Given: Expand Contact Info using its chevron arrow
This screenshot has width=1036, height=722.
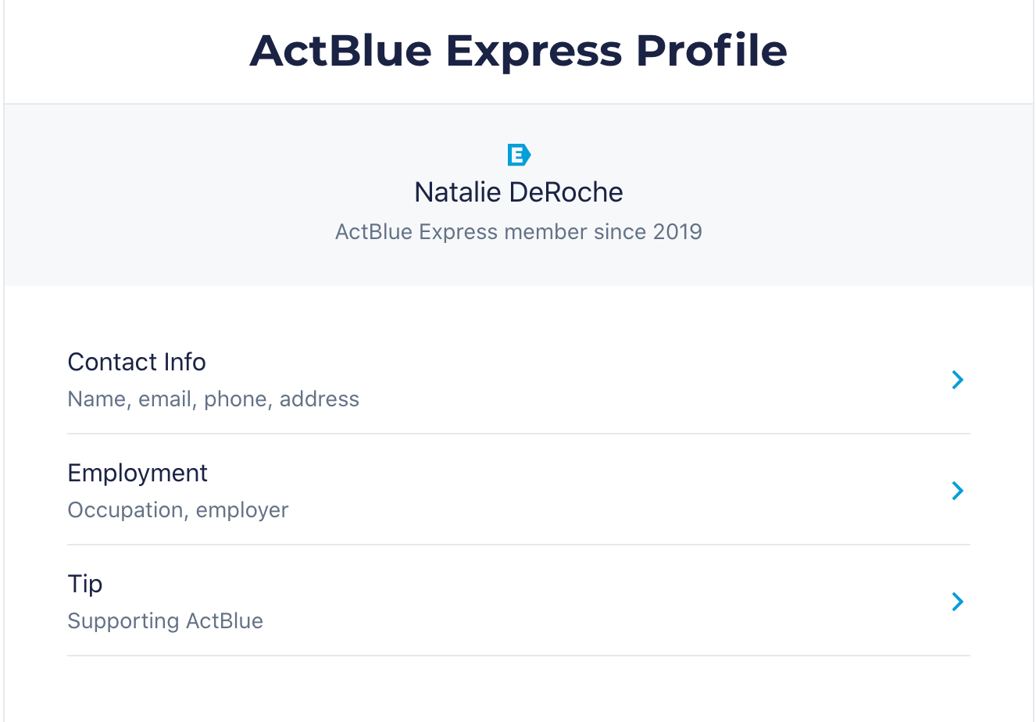Looking at the screenshot, I should (957, 380).
